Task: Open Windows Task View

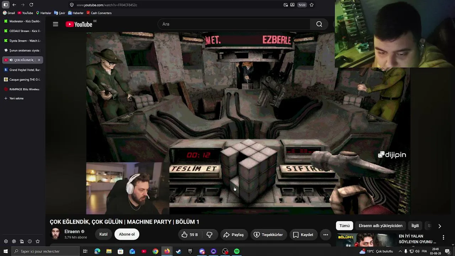Action: click(x=85, y=251)
